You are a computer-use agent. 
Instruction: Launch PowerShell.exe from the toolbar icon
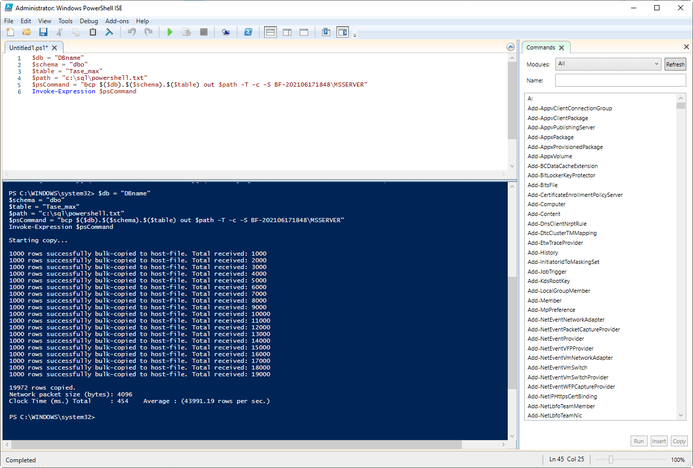[x=248, y=32]
